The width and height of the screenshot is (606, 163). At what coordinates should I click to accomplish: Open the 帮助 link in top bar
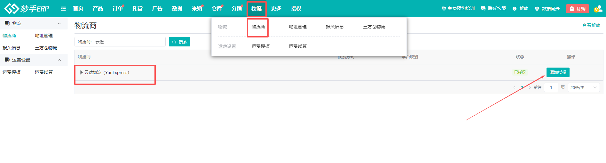click(x=520, y=9)
